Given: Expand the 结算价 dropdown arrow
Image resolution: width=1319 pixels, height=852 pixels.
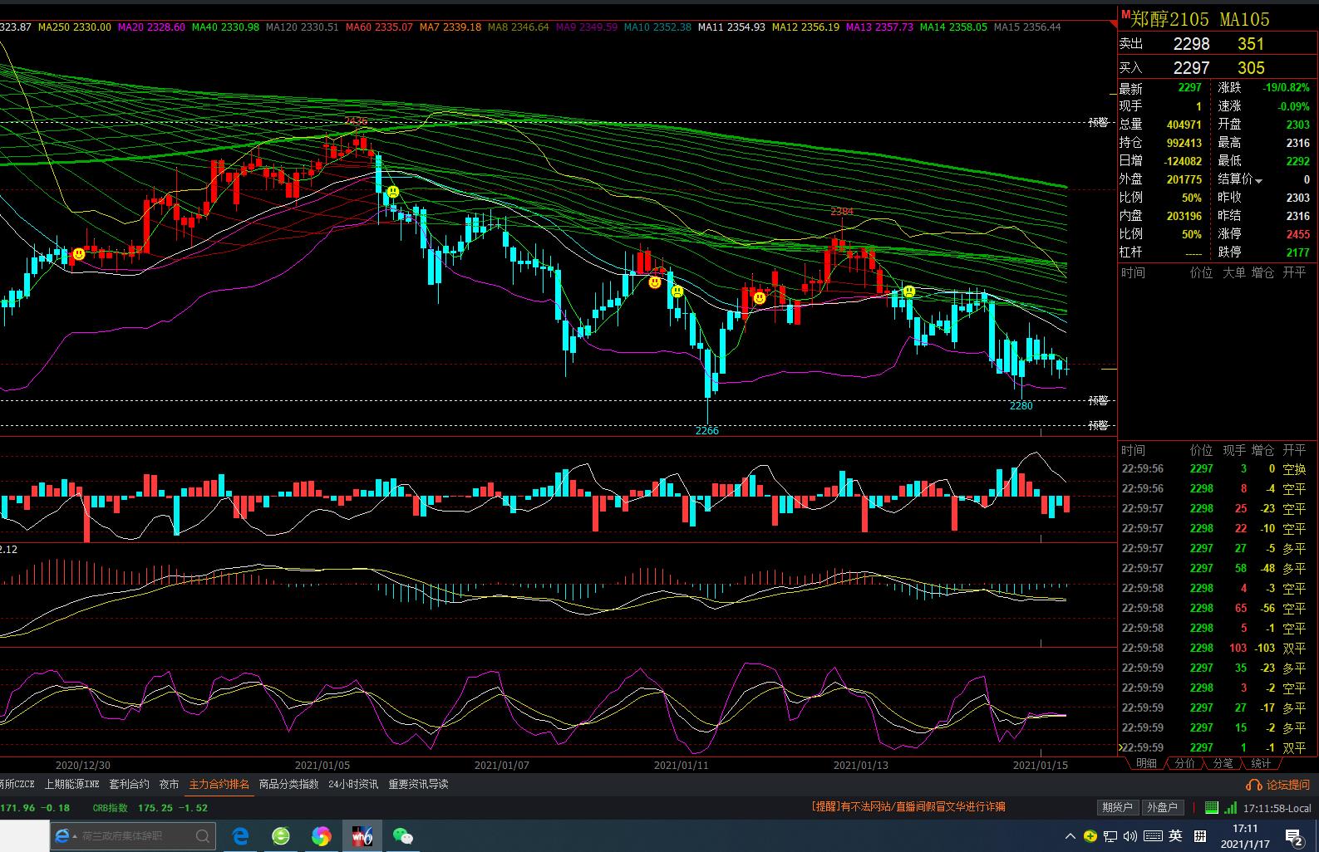Looking at the screenshot, I should point(1258,180).
